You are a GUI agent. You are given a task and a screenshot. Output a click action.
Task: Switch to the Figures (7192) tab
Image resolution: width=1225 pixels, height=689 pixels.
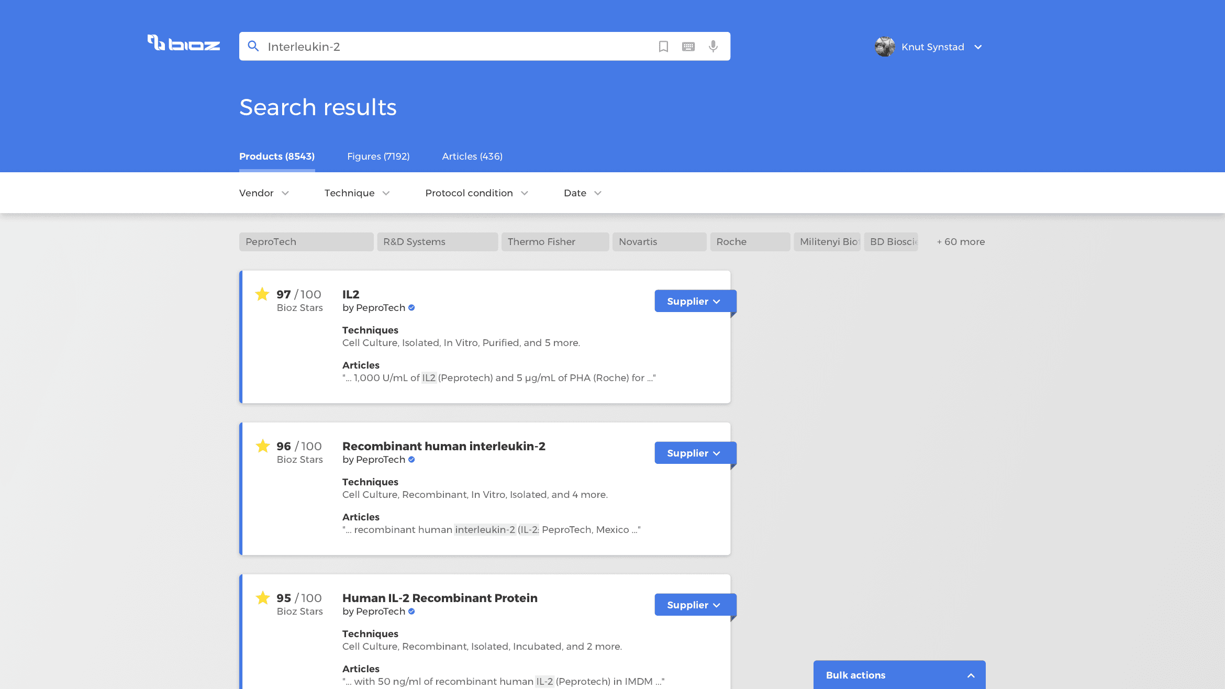(x=378, y=157)
